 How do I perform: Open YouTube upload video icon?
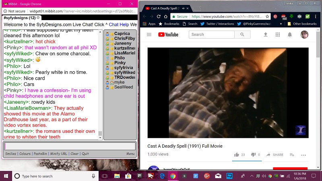266,35
